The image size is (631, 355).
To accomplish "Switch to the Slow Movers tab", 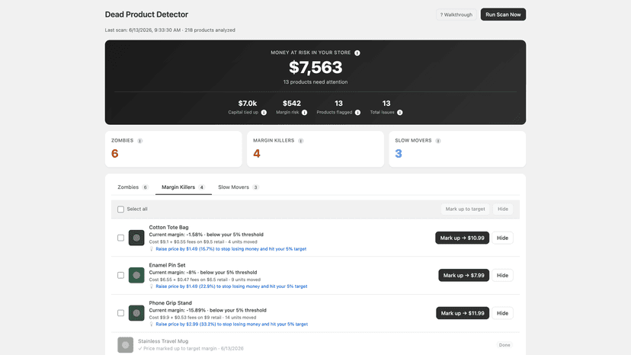I will pos(239,187).
